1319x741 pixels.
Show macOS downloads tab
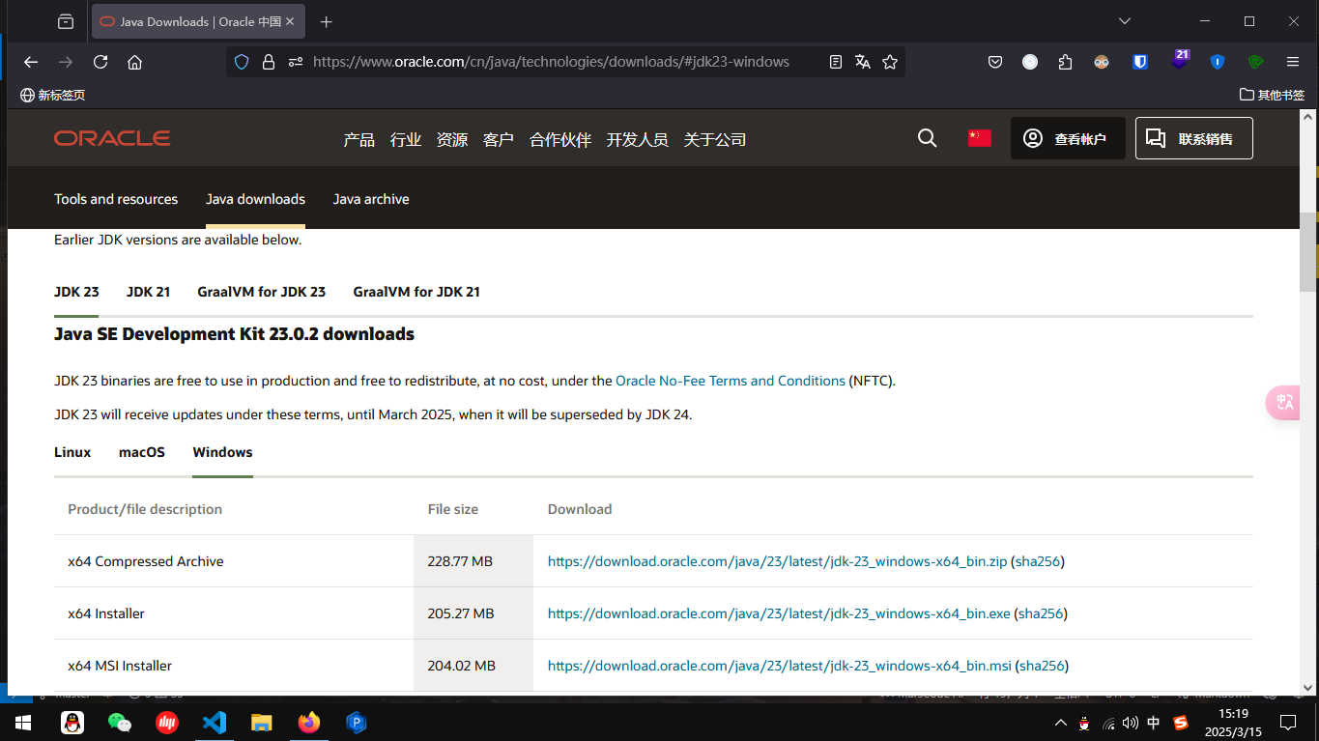[142, 452]
